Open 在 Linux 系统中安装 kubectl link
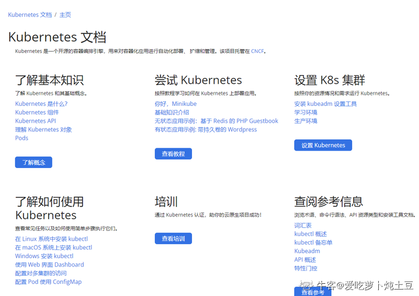The image size is (419, 296). coord(52,239)
